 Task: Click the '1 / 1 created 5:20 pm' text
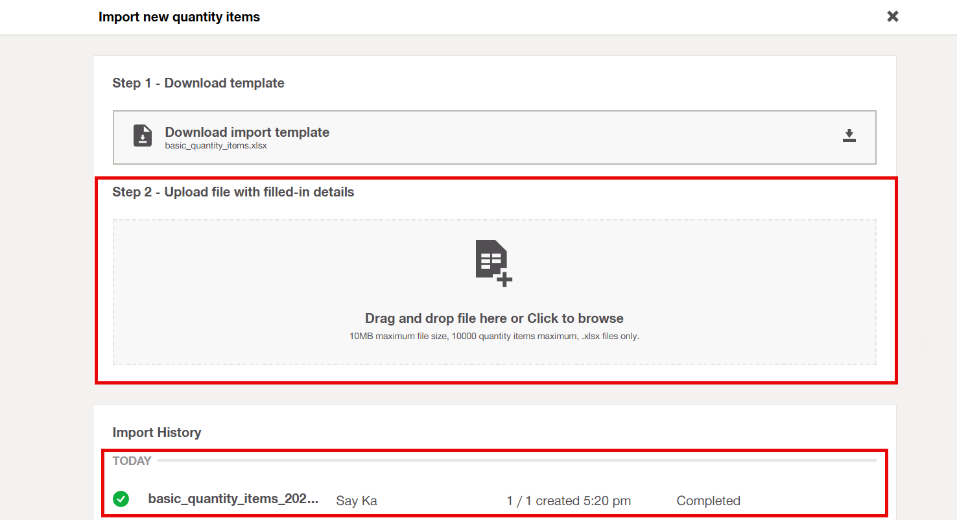coord(569,501)
